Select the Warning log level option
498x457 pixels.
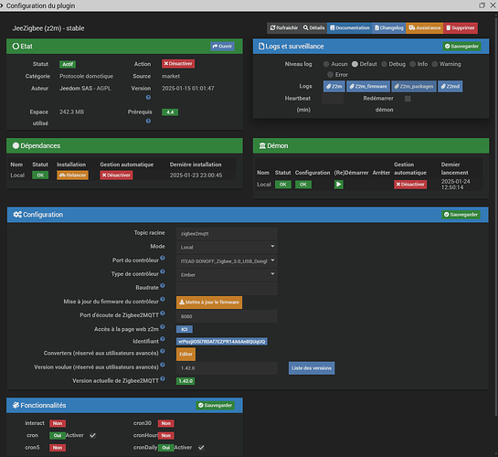coord(435,64)
